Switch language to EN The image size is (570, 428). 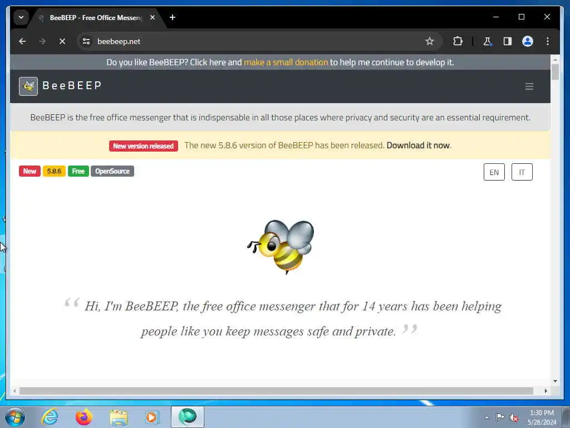point(494,172)
